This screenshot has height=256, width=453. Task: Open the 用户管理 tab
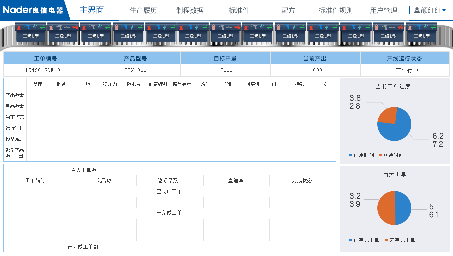383,10
